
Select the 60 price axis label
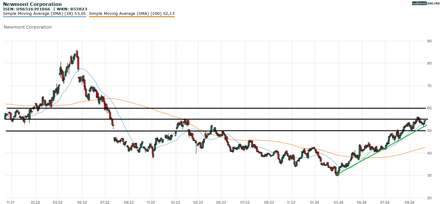(429, 108)
